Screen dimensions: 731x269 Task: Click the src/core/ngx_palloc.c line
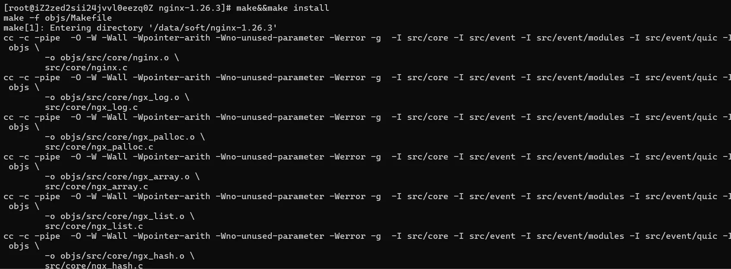point(99,147)
